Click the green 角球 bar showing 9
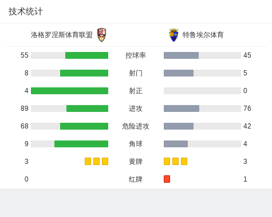The image size is (272, 217). (81, 144)
